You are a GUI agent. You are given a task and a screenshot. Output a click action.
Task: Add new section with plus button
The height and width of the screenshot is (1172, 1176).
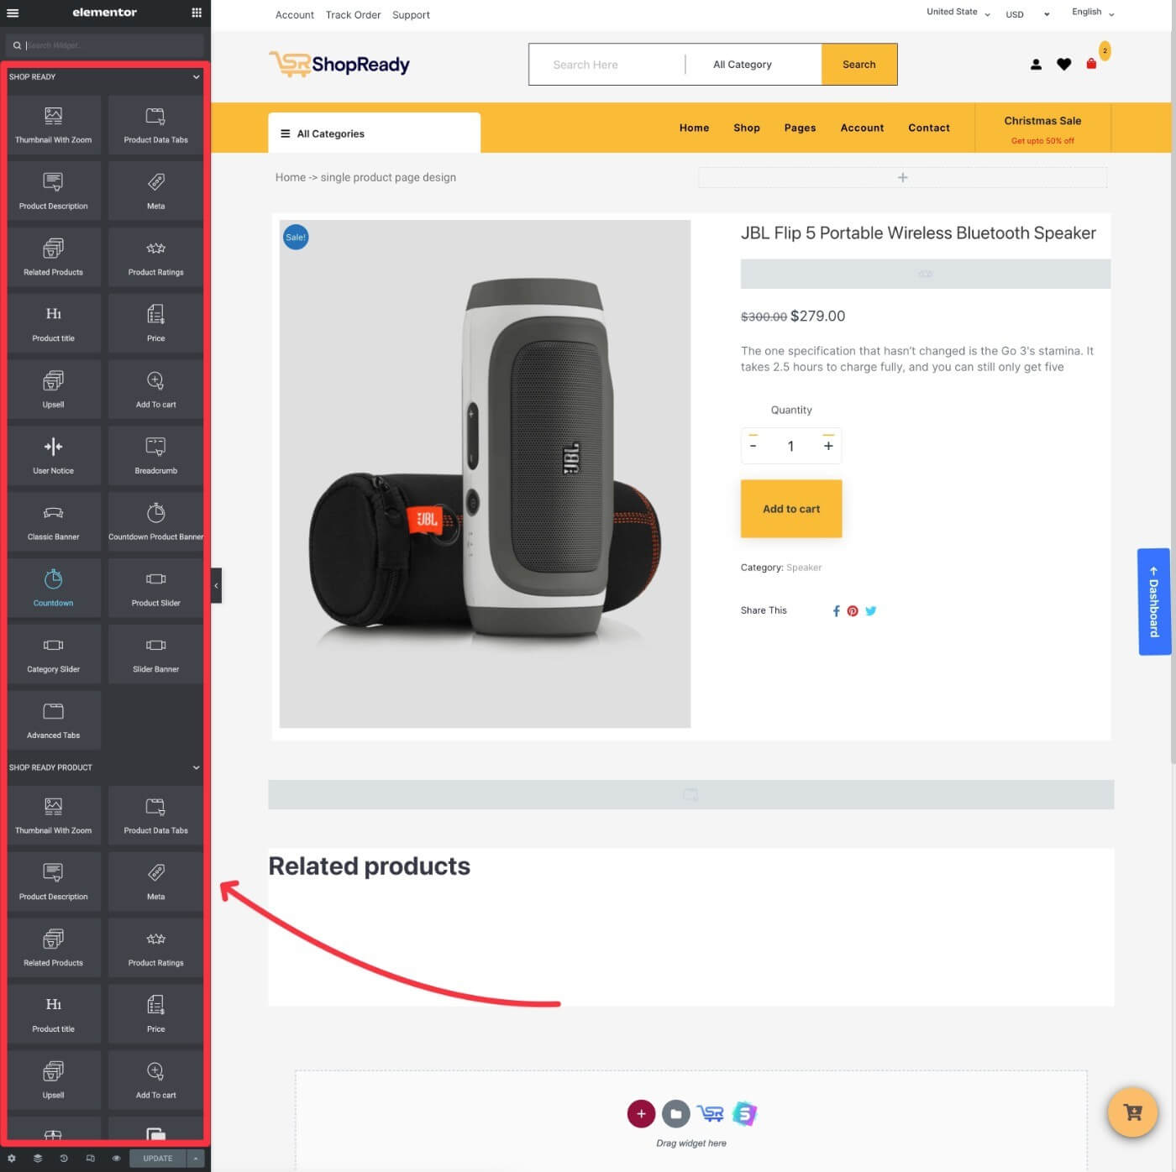tap(641, 1114)
